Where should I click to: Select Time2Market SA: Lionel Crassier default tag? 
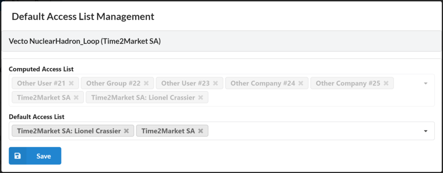[69, 131]
